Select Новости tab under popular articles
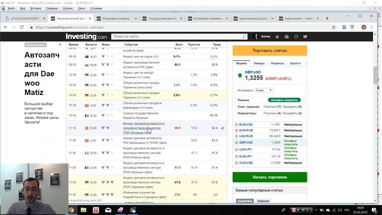The image size is (382, 215). click(x=263, y=201)
